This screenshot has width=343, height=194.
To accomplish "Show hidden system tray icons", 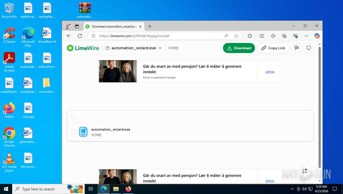I will pos(292,189).
